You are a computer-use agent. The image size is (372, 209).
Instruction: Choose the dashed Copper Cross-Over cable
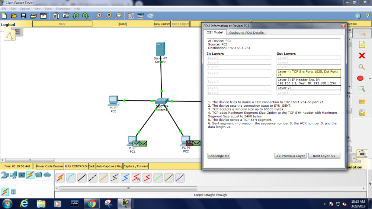pyautogui.click(x=93, y=178)
